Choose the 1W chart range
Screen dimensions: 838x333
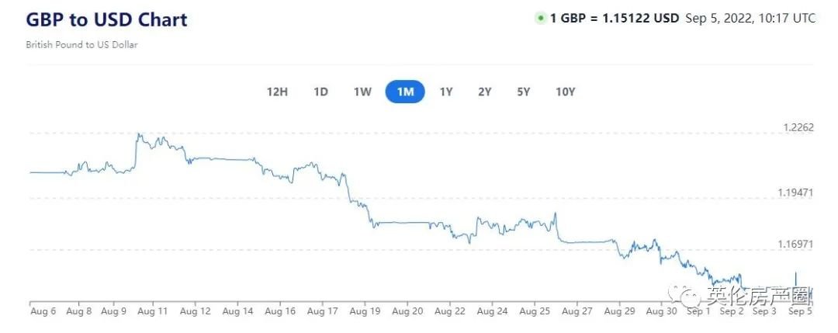tap(362, 92)
